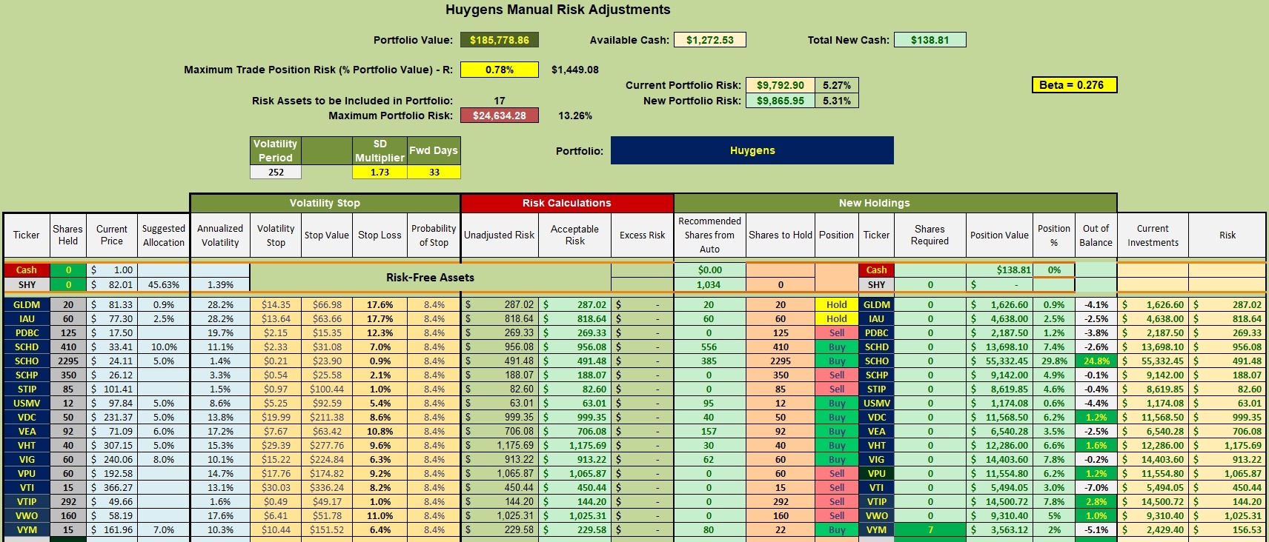1269x542 pixels.
Task: Select the red Cash ticker cell at left
Action: click(x=27, y=270)
